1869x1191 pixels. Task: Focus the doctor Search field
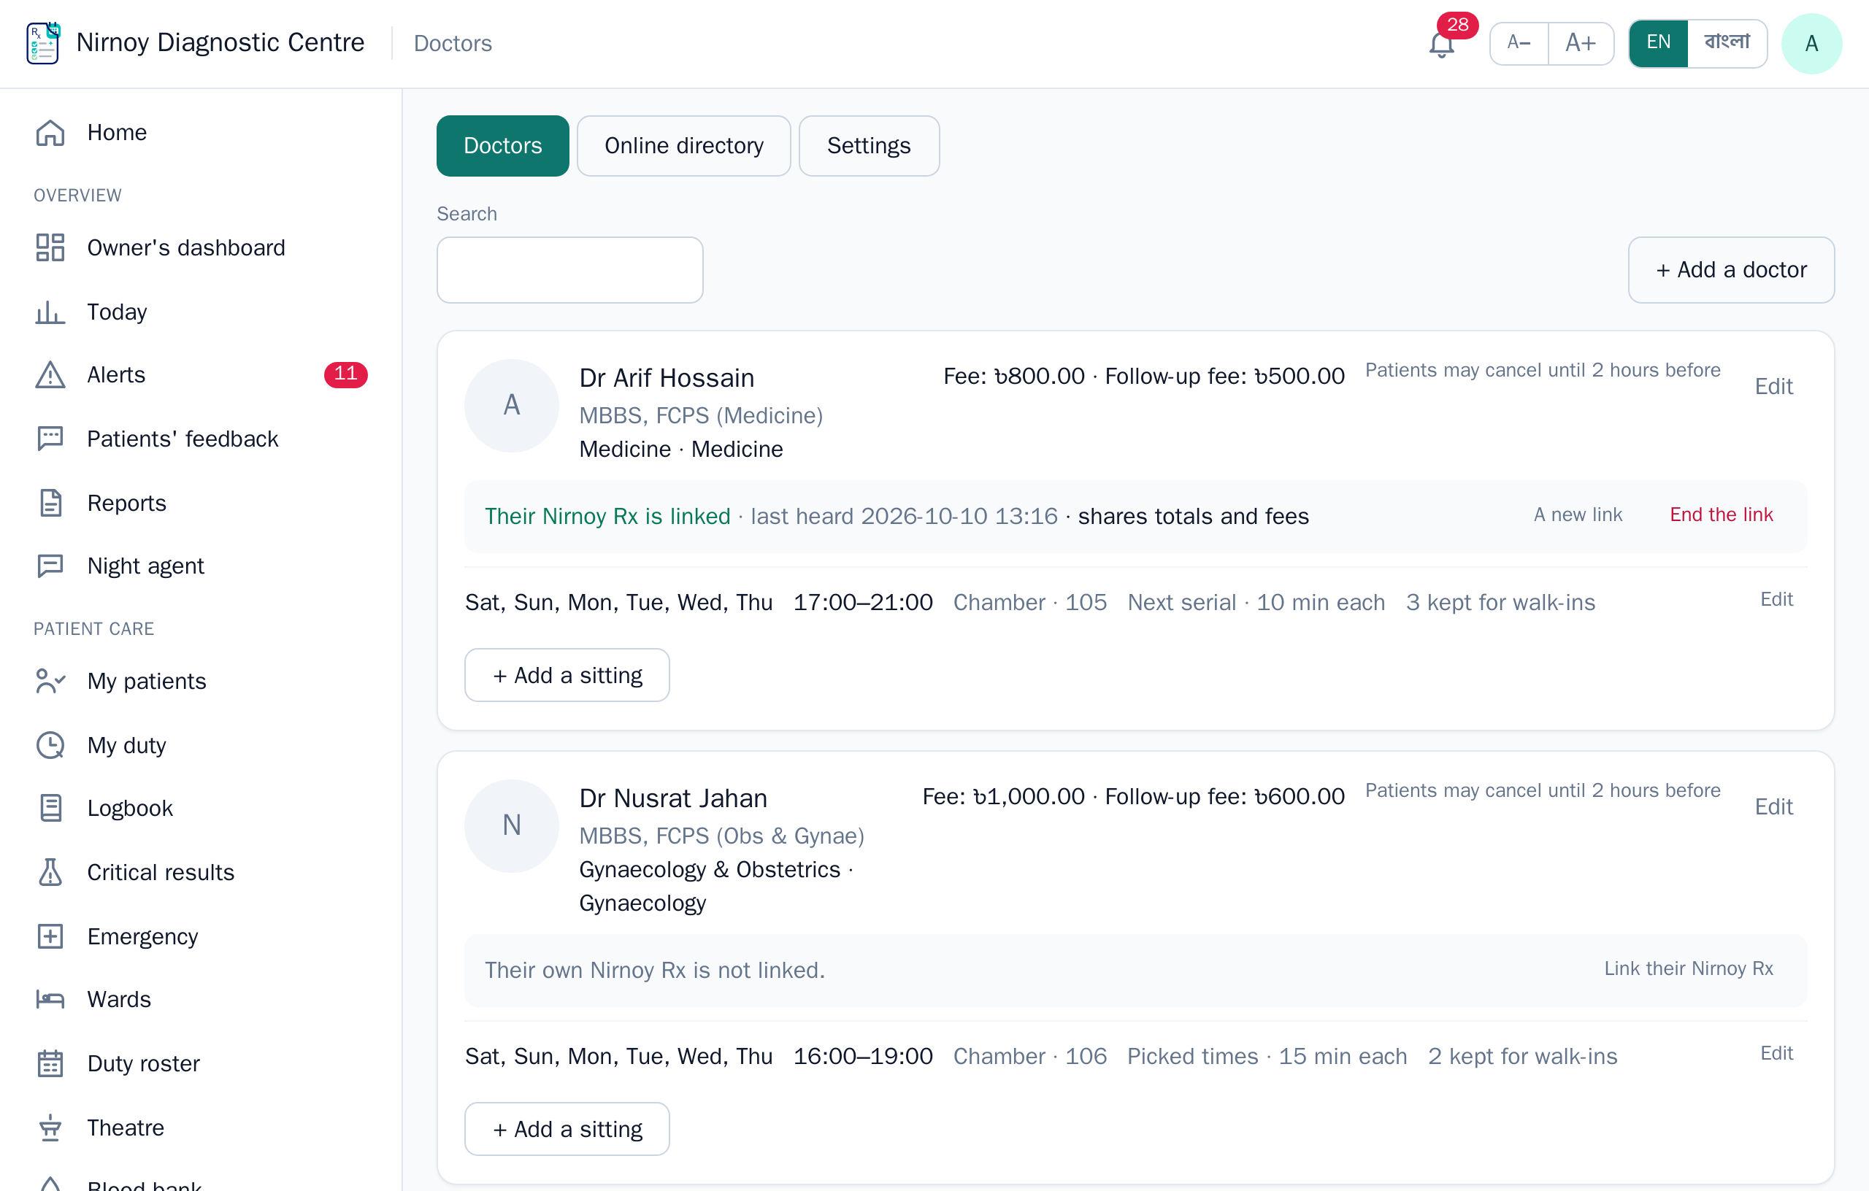pos(569,270)
